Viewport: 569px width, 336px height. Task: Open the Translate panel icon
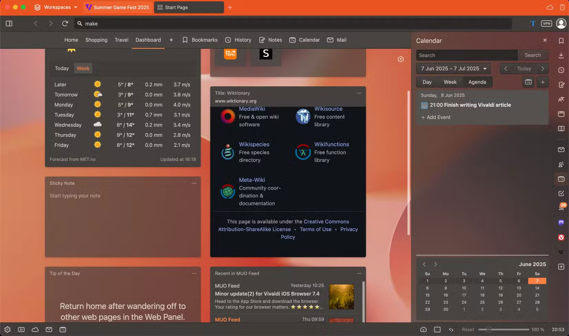point(561,99)
